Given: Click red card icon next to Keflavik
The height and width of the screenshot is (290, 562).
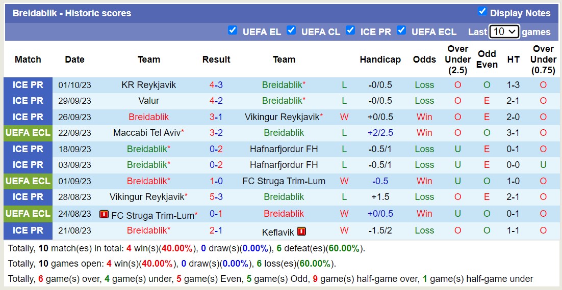Looking at the screenshot, I should 301,231.
